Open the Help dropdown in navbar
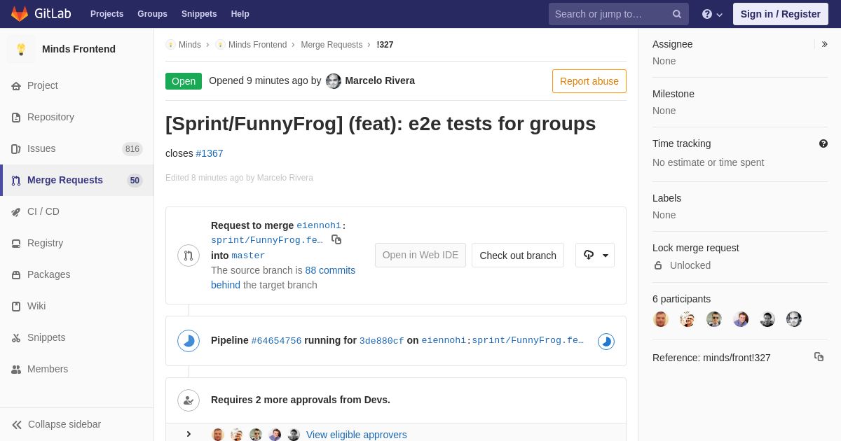The height and width of the screenshot is (441, 841). click(712, 14)
